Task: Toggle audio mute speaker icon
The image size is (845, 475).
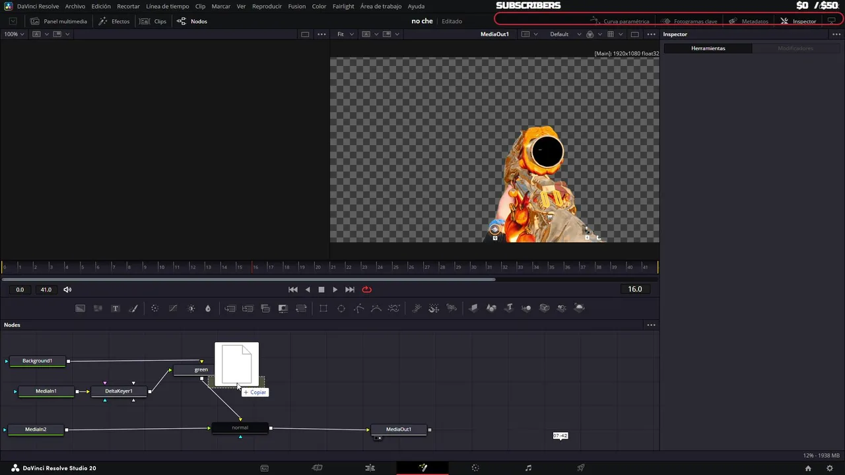Action: pos(67,290)
